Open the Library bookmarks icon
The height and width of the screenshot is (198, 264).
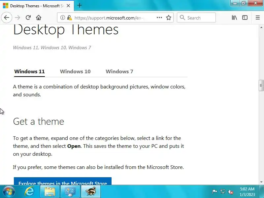click(x=234, y=17)
